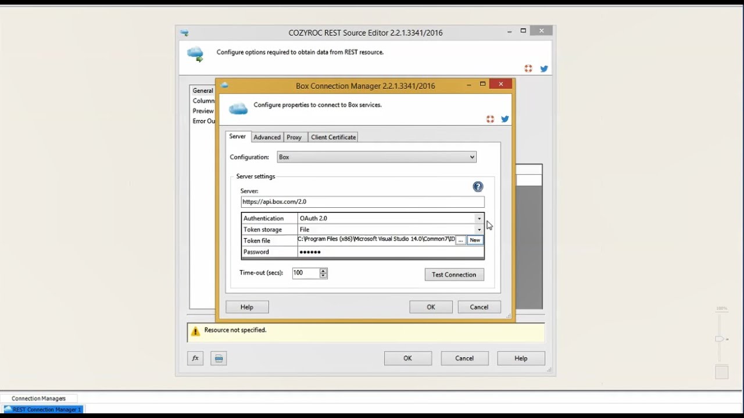Click the Resource not specified warning text
This screenshot has height=418, width=744.
click(235, 330)
